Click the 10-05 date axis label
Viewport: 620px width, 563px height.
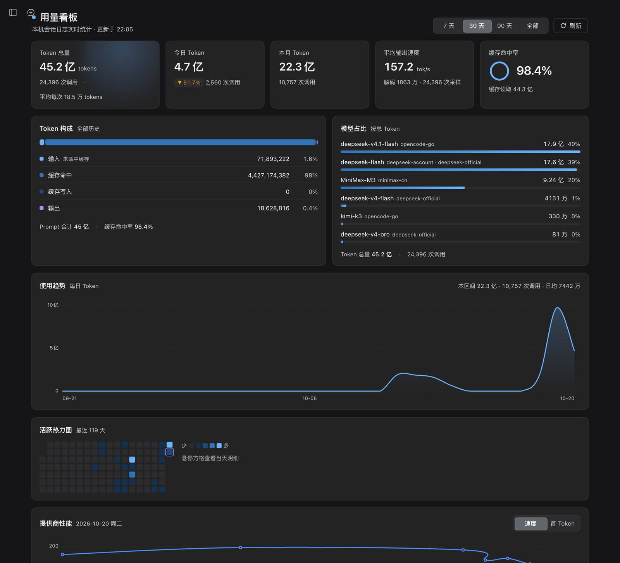tap(310, 398)
